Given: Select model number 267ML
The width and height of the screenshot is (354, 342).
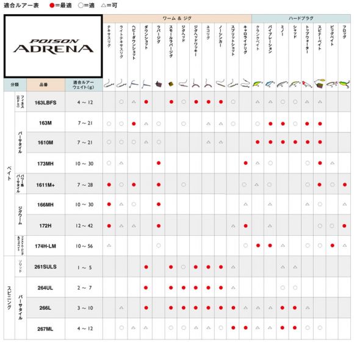Looking at the screenshot, I should pyautogui.click(x=45, y=329).
